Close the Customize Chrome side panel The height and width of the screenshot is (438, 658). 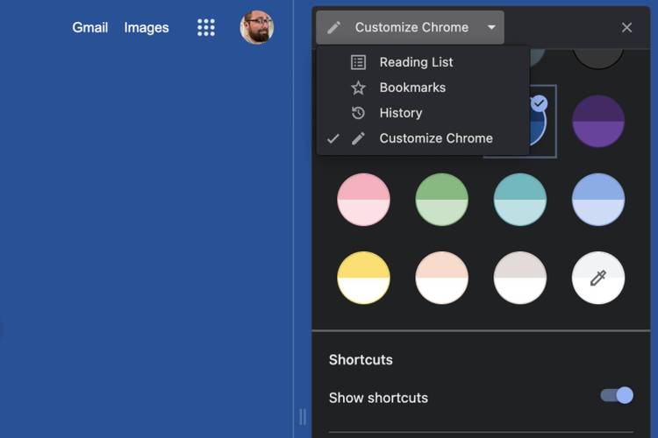pyautogui.click(x=626, y=27)
